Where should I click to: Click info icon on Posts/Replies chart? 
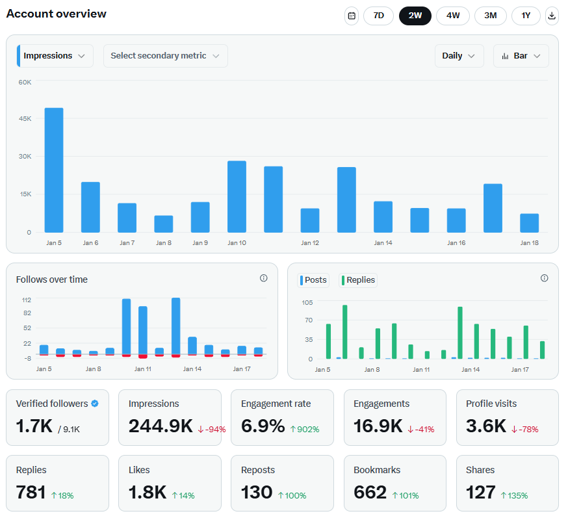coord(544,278)
